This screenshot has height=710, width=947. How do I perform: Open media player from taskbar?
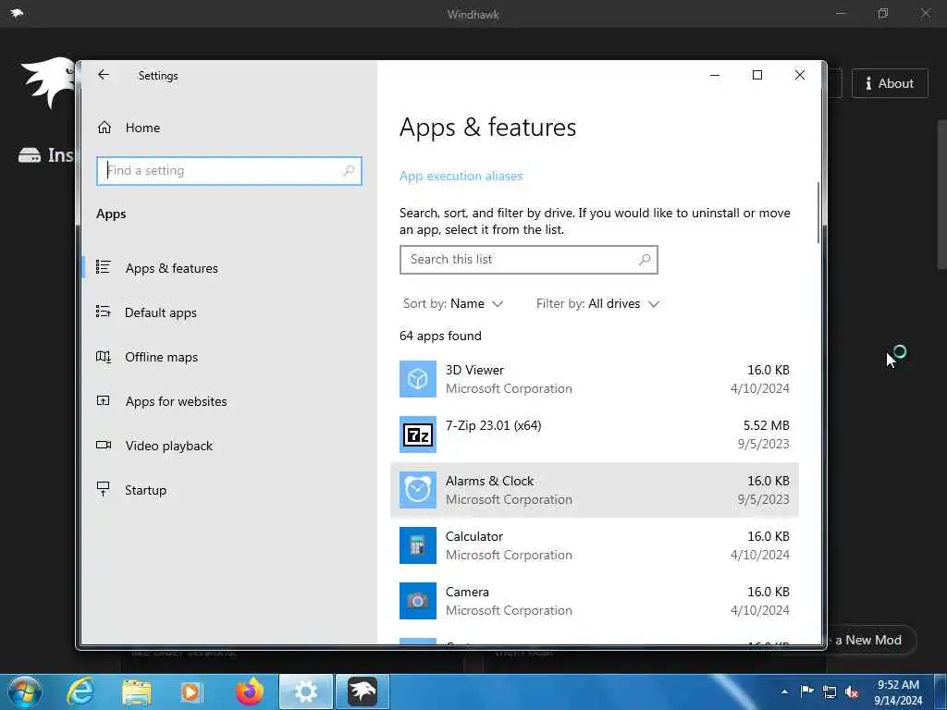point(192,692)
